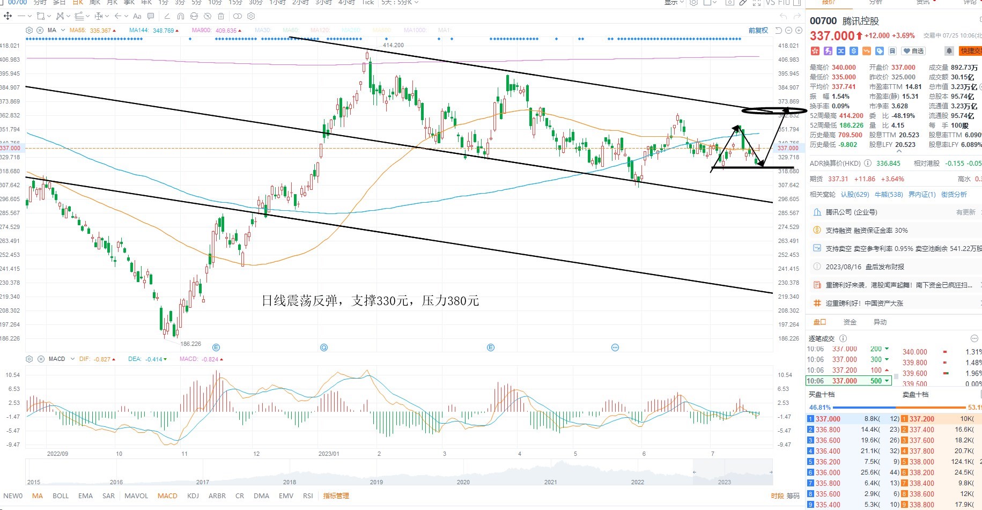The image size is (982, 510).
Task: Toggle MAVOL sub-indicator
Action: 136,496
